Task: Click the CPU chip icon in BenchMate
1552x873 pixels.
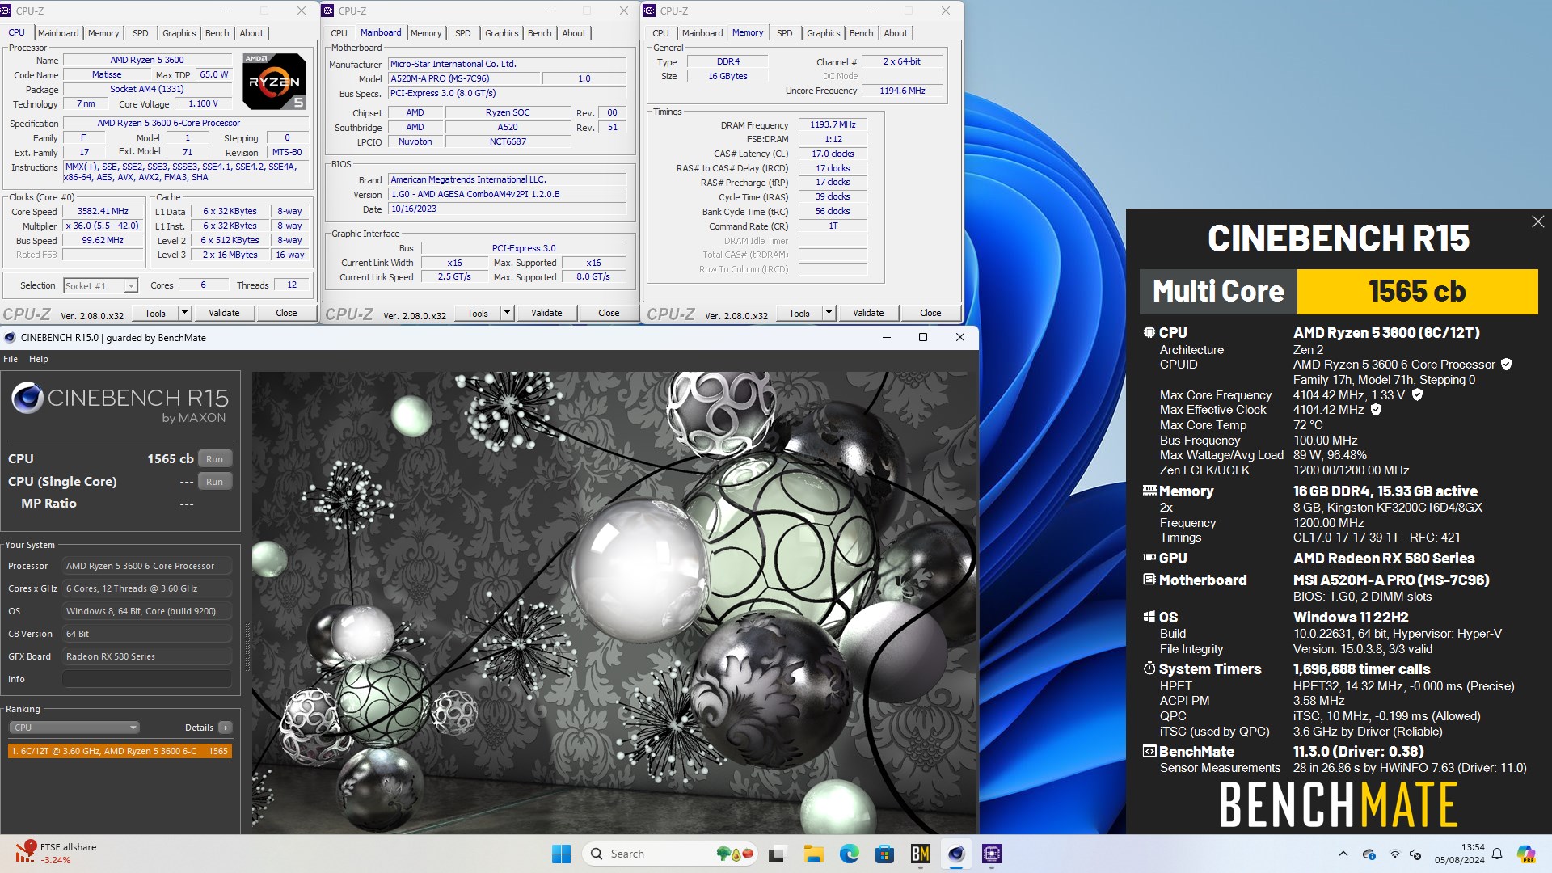Action: pos(1149,332)
